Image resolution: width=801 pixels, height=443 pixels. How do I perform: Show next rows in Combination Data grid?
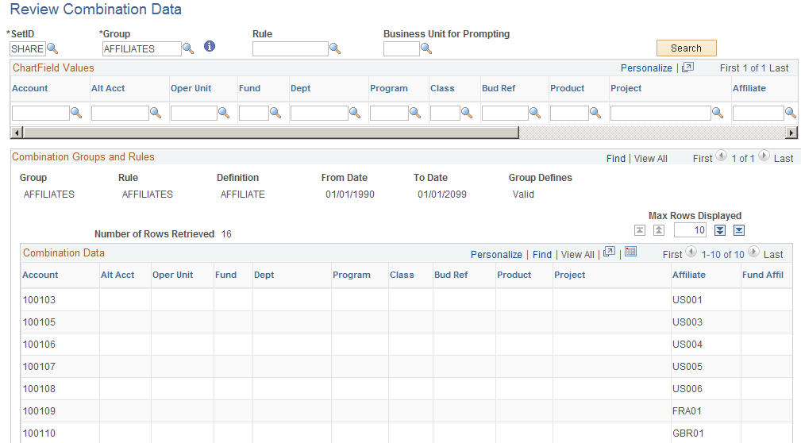(753, 252)
